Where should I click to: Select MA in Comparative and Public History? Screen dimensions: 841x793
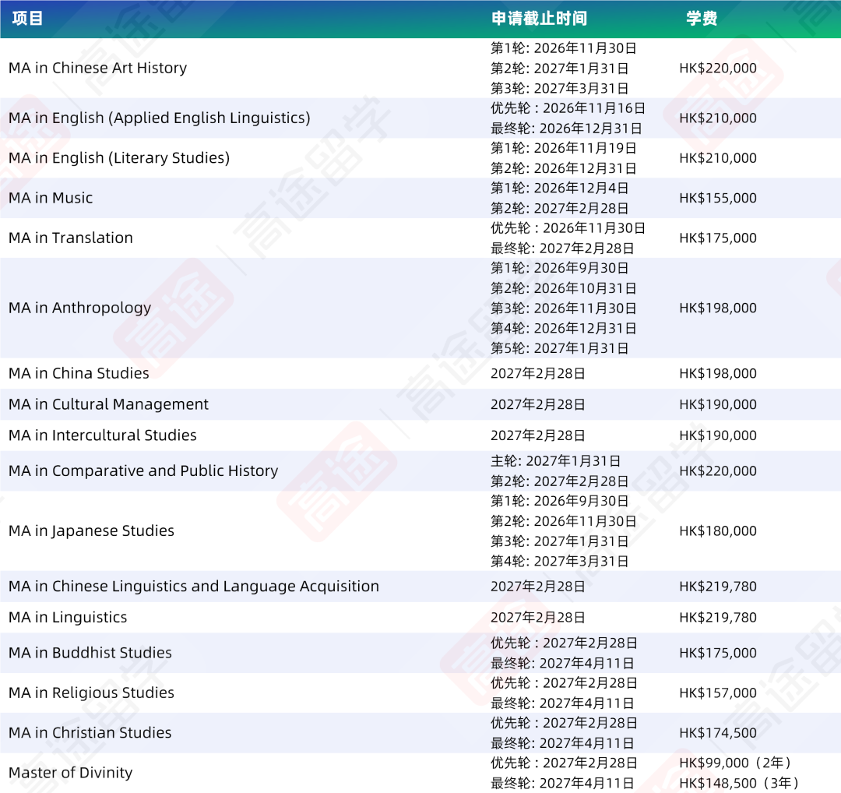pos(143,471)
